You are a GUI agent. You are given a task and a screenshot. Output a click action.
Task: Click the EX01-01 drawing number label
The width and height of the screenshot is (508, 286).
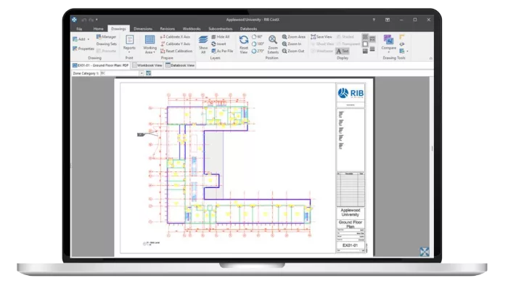click(351, 245)
